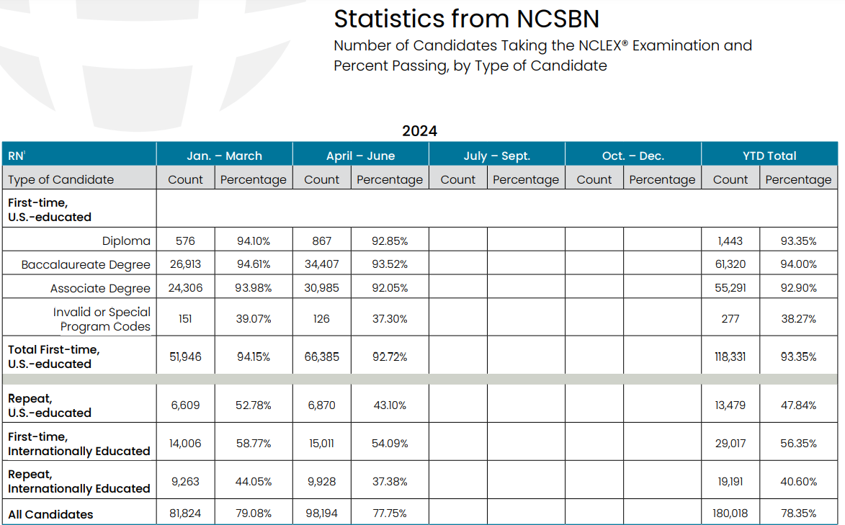Select the Invalid Codes percentage '39.07%'
845x525 pixels.
pyautogui.click(x=254, y=319)
